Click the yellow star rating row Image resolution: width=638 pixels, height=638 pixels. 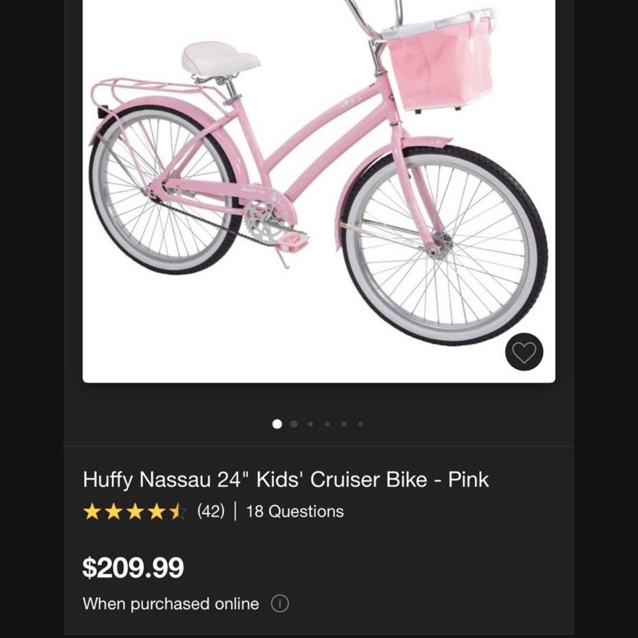coord(135,511)
